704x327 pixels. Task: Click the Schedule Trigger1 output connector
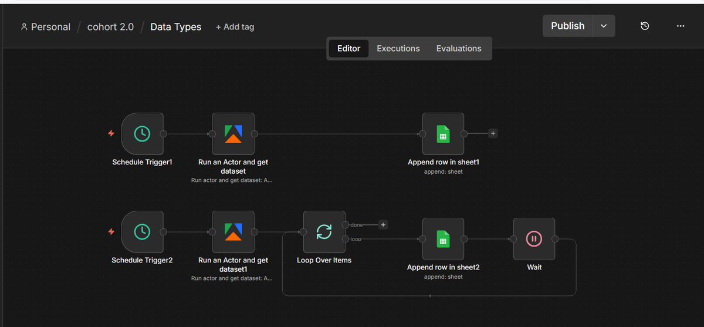point(164,134)
